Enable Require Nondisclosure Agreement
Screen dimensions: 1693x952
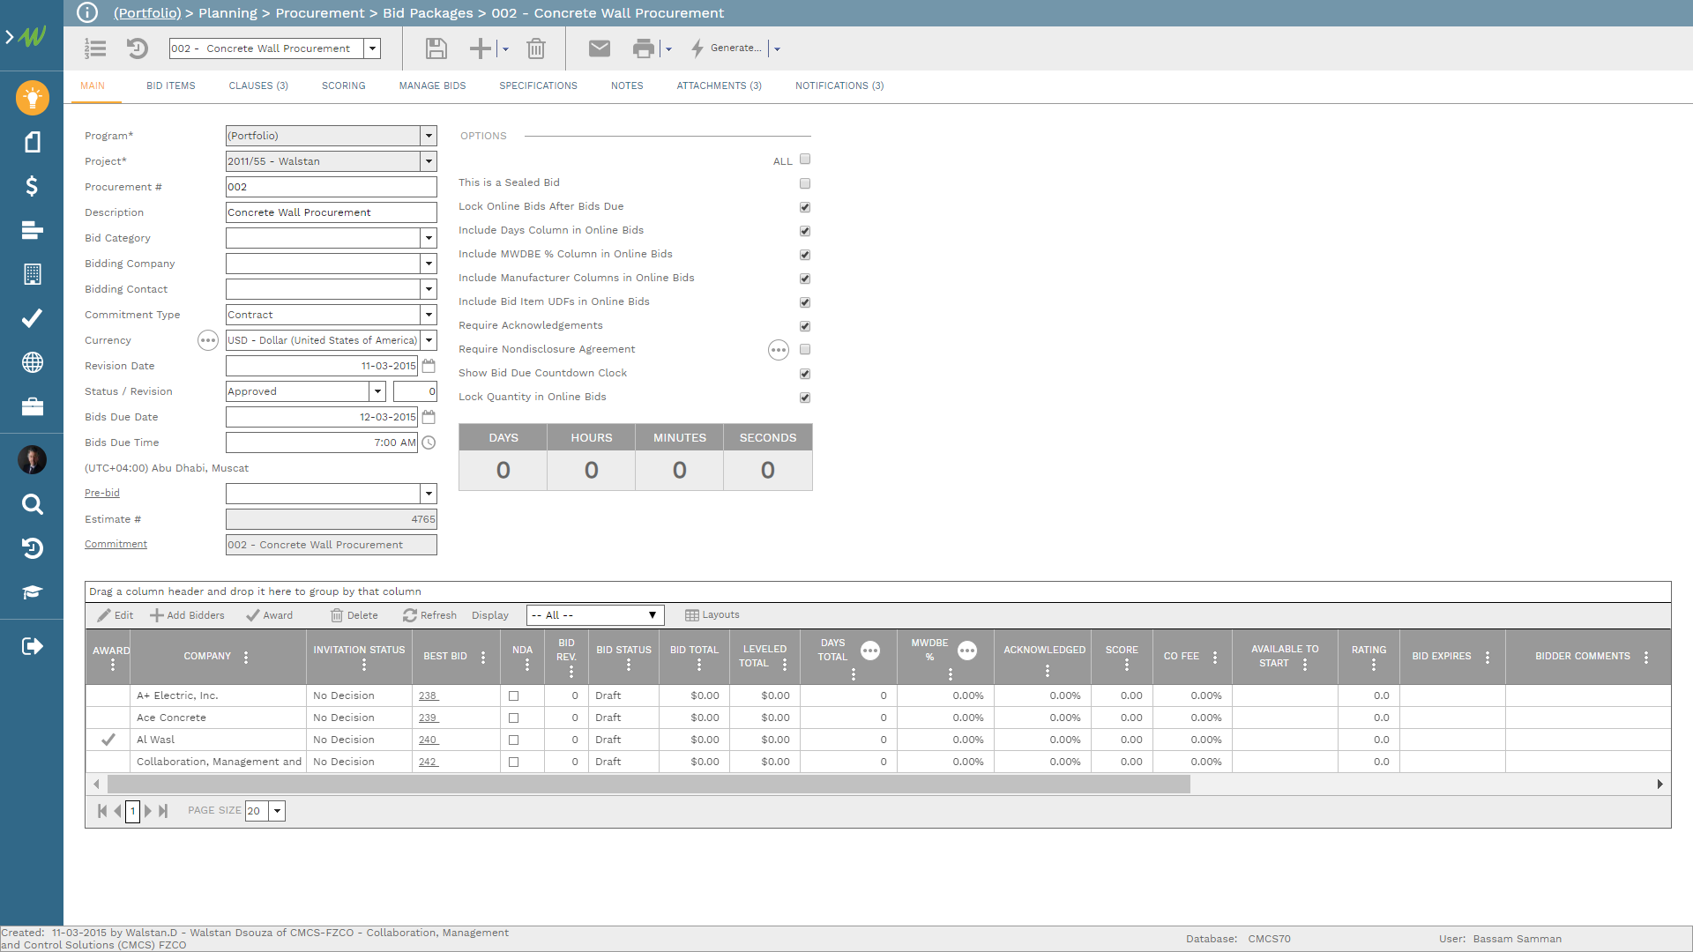coord(804,349)
